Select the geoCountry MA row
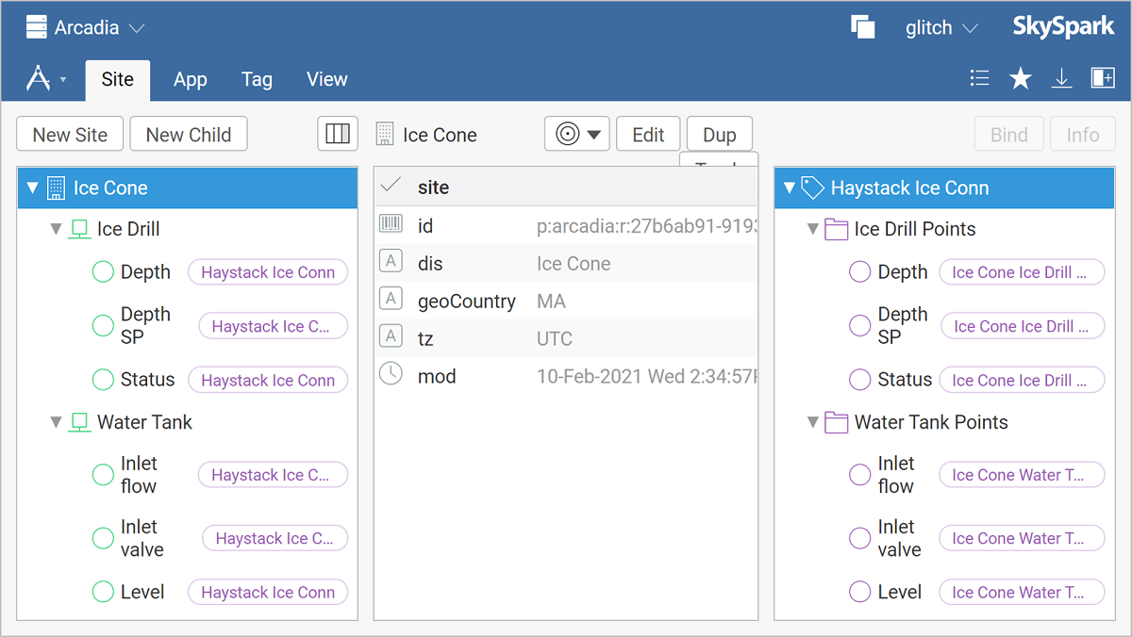1132x637 pixels. tap(566, 301)
